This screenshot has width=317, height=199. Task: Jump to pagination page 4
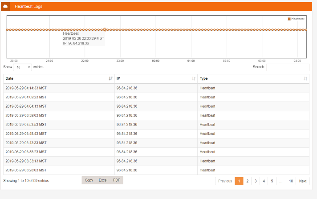pos(264,181)
